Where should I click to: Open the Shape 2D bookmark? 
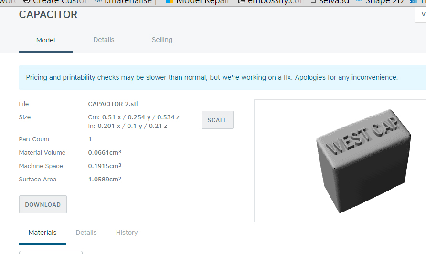(x=380, y=2)
